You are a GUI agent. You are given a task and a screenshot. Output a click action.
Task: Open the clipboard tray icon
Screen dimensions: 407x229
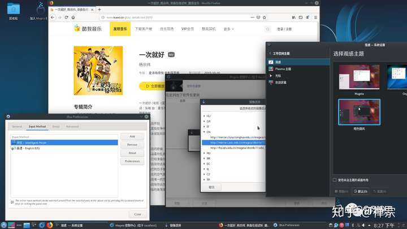[331, 226]
